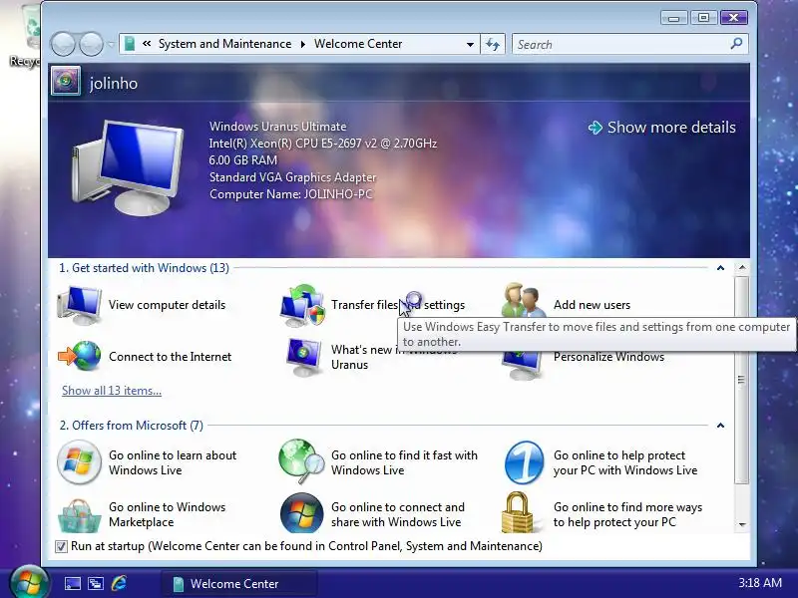Click the Welcome Center taskbar button

(239, 584)
